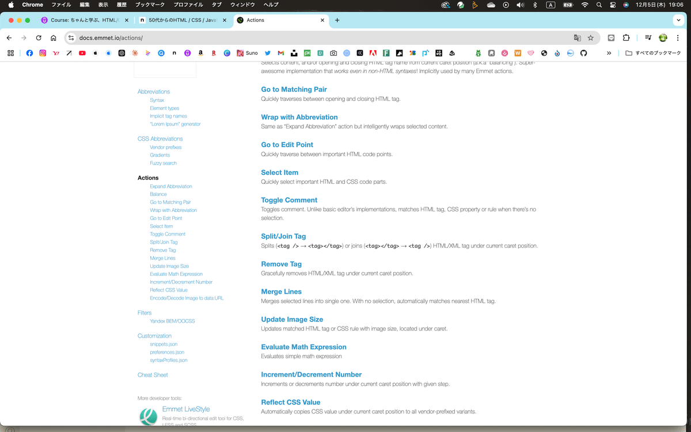
Task: Open the すべてのブックマーク folder
Action: pos(653,53)
